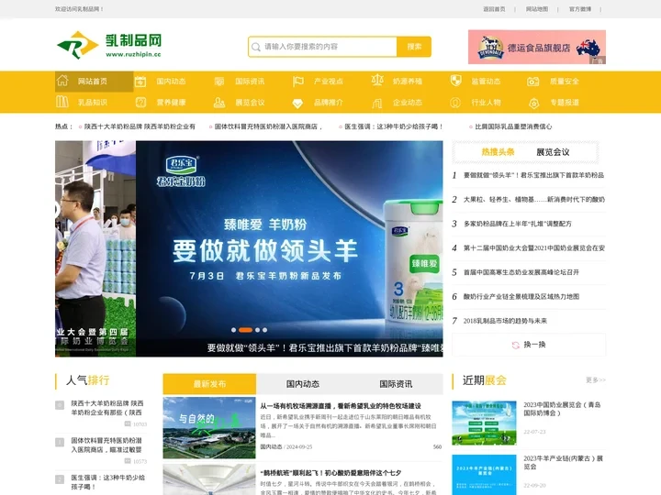Open ranked item 4 第十二届中国奶业大会
The width and height of the screenshot is (661, 495).
tap(534, 247)
